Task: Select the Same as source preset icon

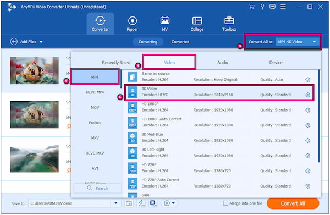Action: click(133, 77)
